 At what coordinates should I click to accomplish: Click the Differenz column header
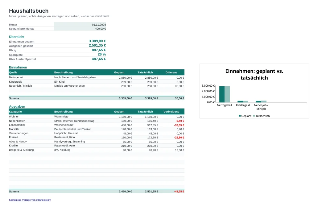(171, 72)
